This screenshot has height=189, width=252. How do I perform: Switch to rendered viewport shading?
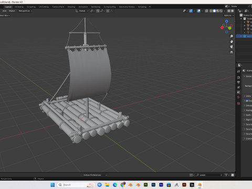tap(221, 11)
